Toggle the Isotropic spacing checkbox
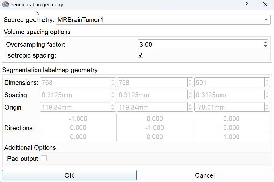 tap(141, 55)
